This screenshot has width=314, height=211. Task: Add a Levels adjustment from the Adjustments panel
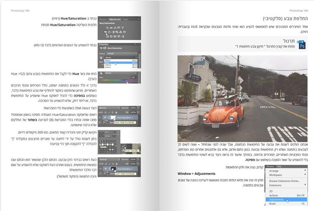tap(111, 28)
